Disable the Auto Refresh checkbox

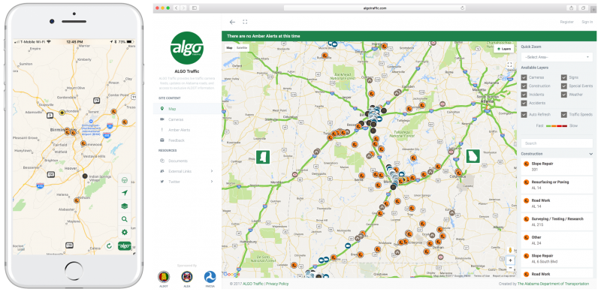tap(524, 115)
